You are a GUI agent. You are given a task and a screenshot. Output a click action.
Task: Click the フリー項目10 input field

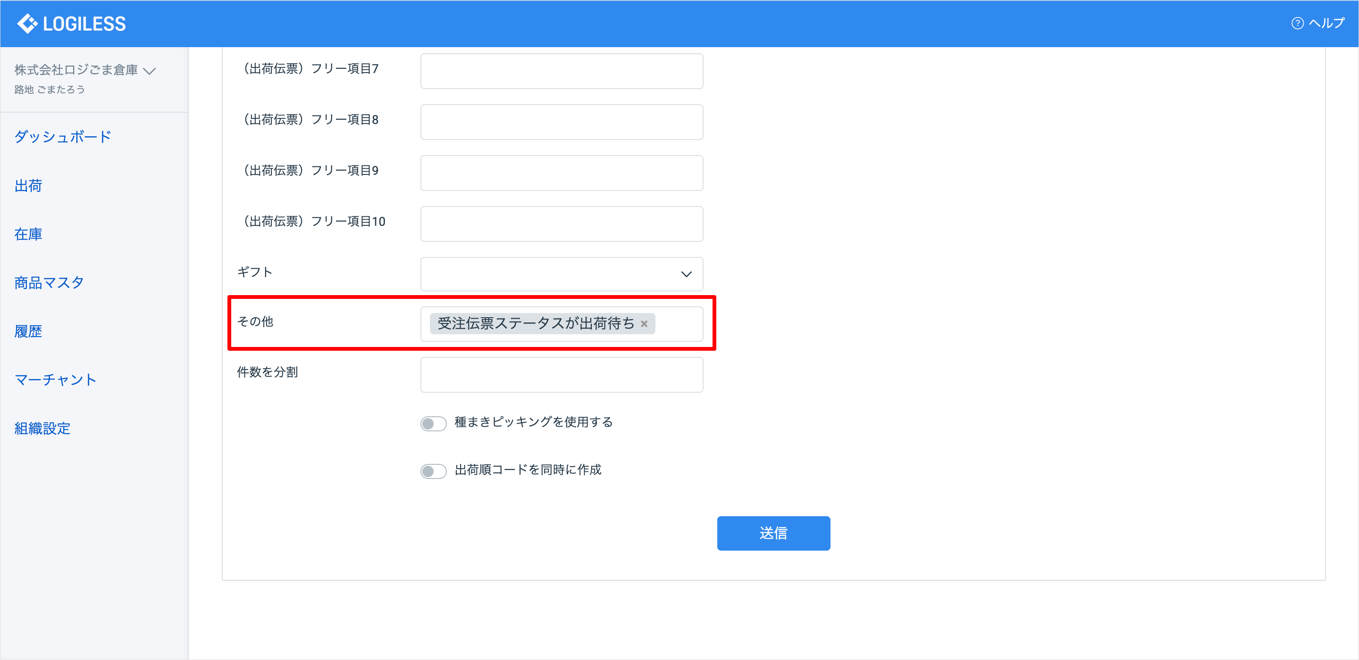coord(562,224)
